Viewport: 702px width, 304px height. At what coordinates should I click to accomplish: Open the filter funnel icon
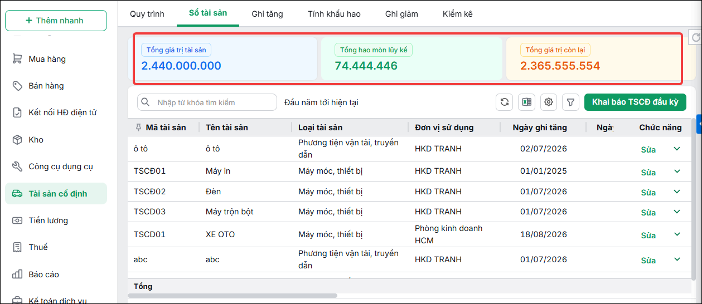point(570,102)
